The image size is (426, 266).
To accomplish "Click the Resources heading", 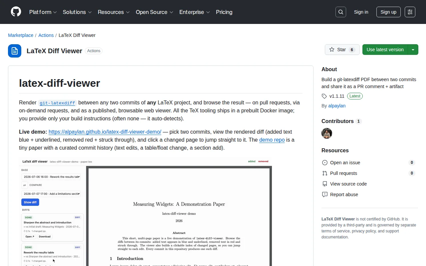I will (335, 150).
